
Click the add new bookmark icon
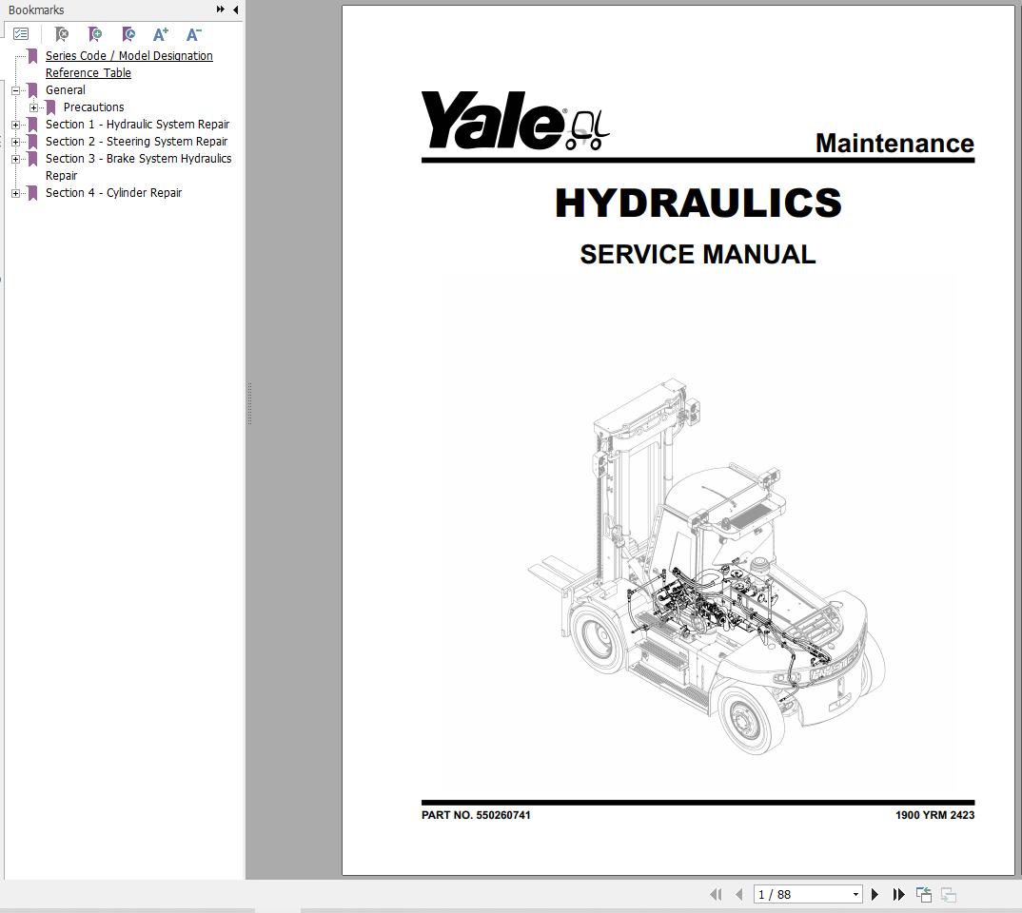(94, 34)
